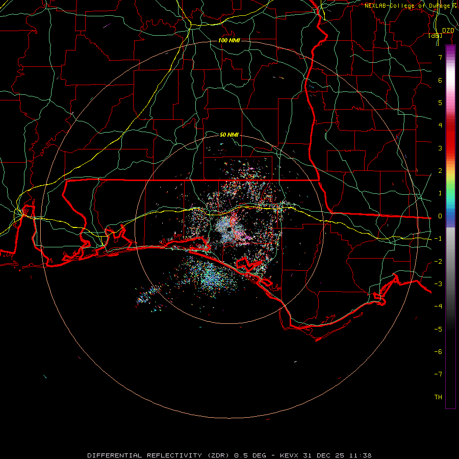
Task: Click the -4 value on the color scale
Action: pos(438,307)
